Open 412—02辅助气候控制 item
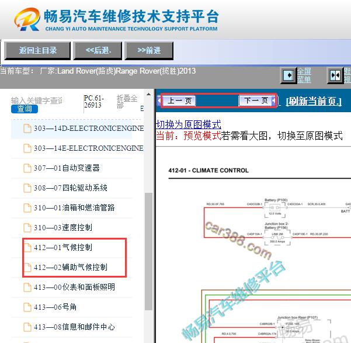This screenshot has width=351, height=343. pos(71,267)
